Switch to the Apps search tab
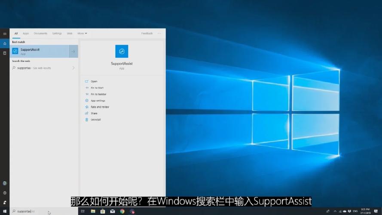382x215 pixels. tap(26, 34)
